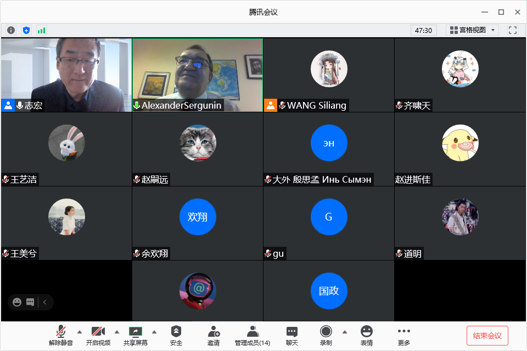This screenshot has height=351, width=527.
Task: Open 管理成员(14) participants panel
Action: [x=253, y=335]
